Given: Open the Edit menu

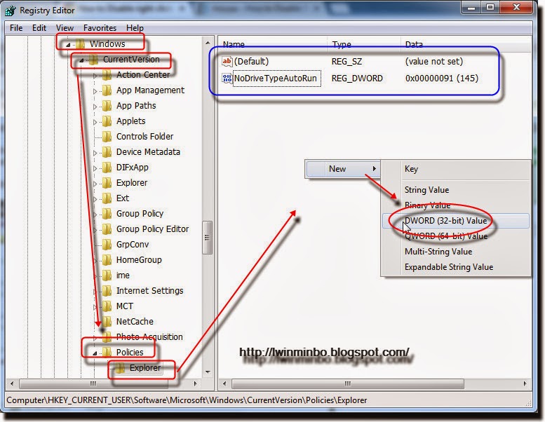Looking at the screenshot, I should [x=39, y=28].
